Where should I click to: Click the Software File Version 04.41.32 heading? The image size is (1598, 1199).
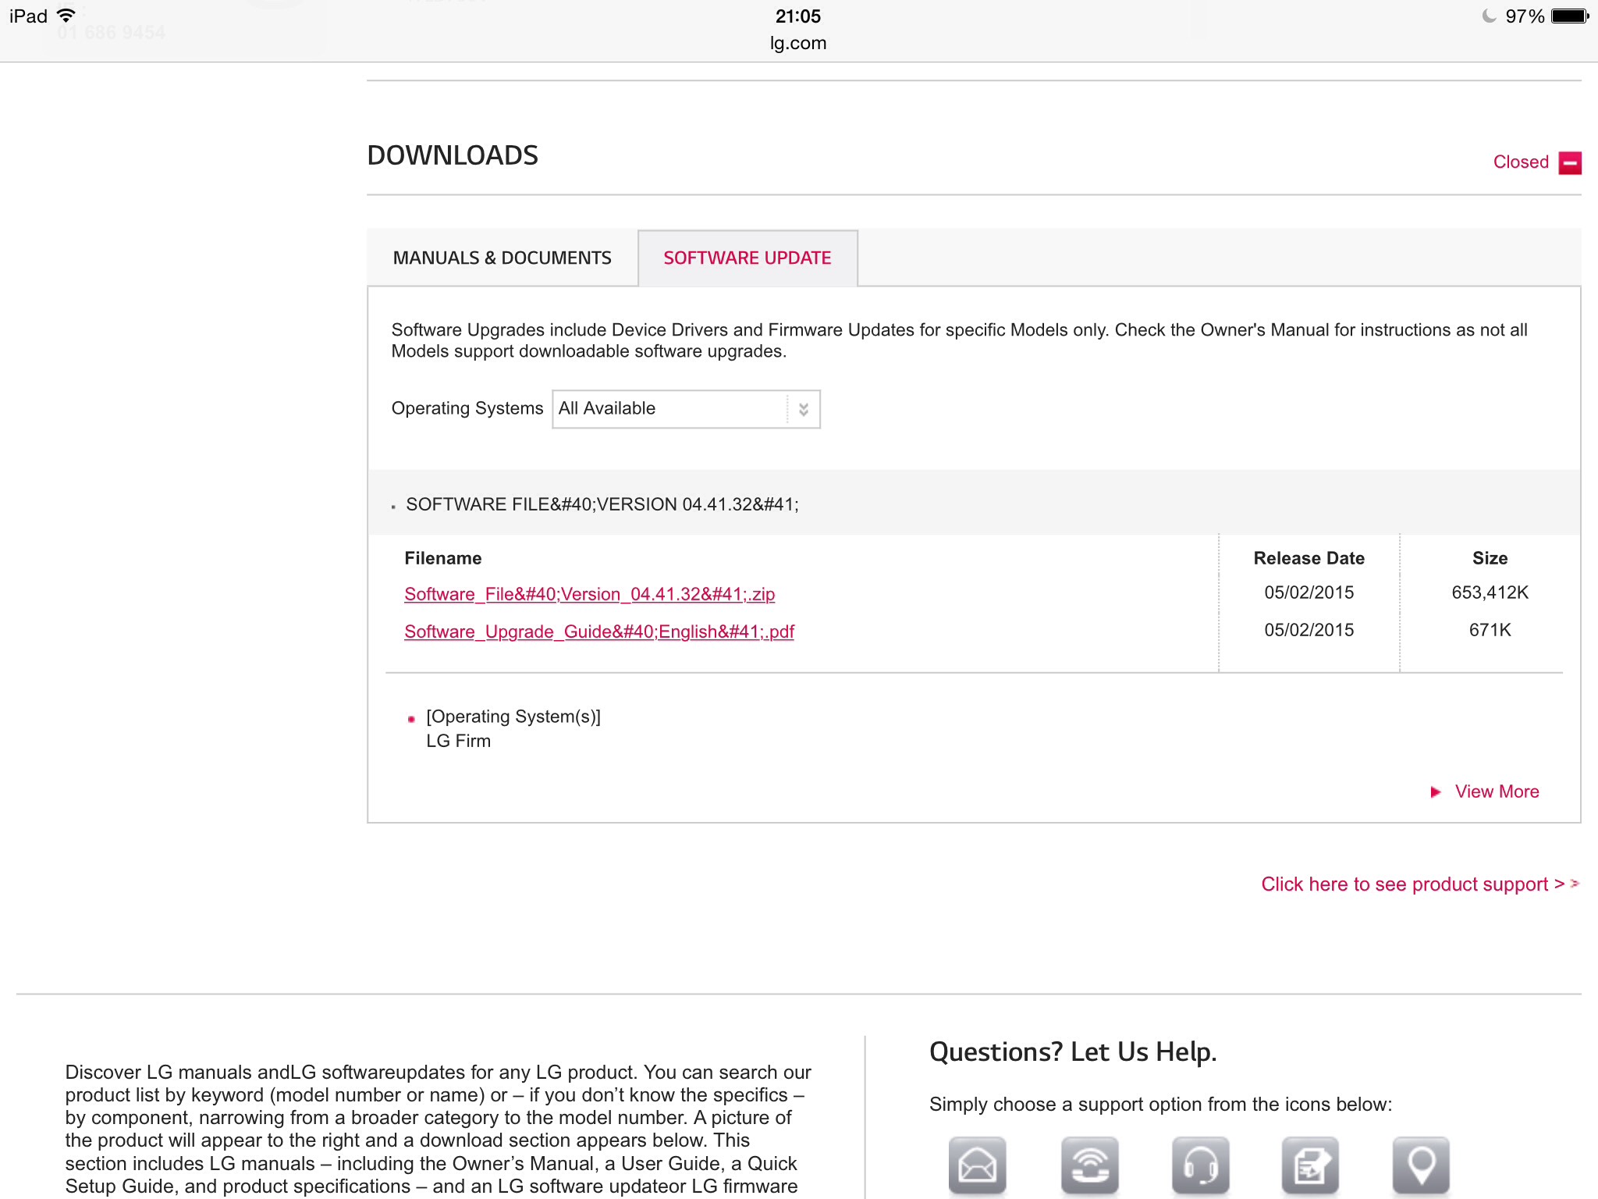[x=602, y=505]
